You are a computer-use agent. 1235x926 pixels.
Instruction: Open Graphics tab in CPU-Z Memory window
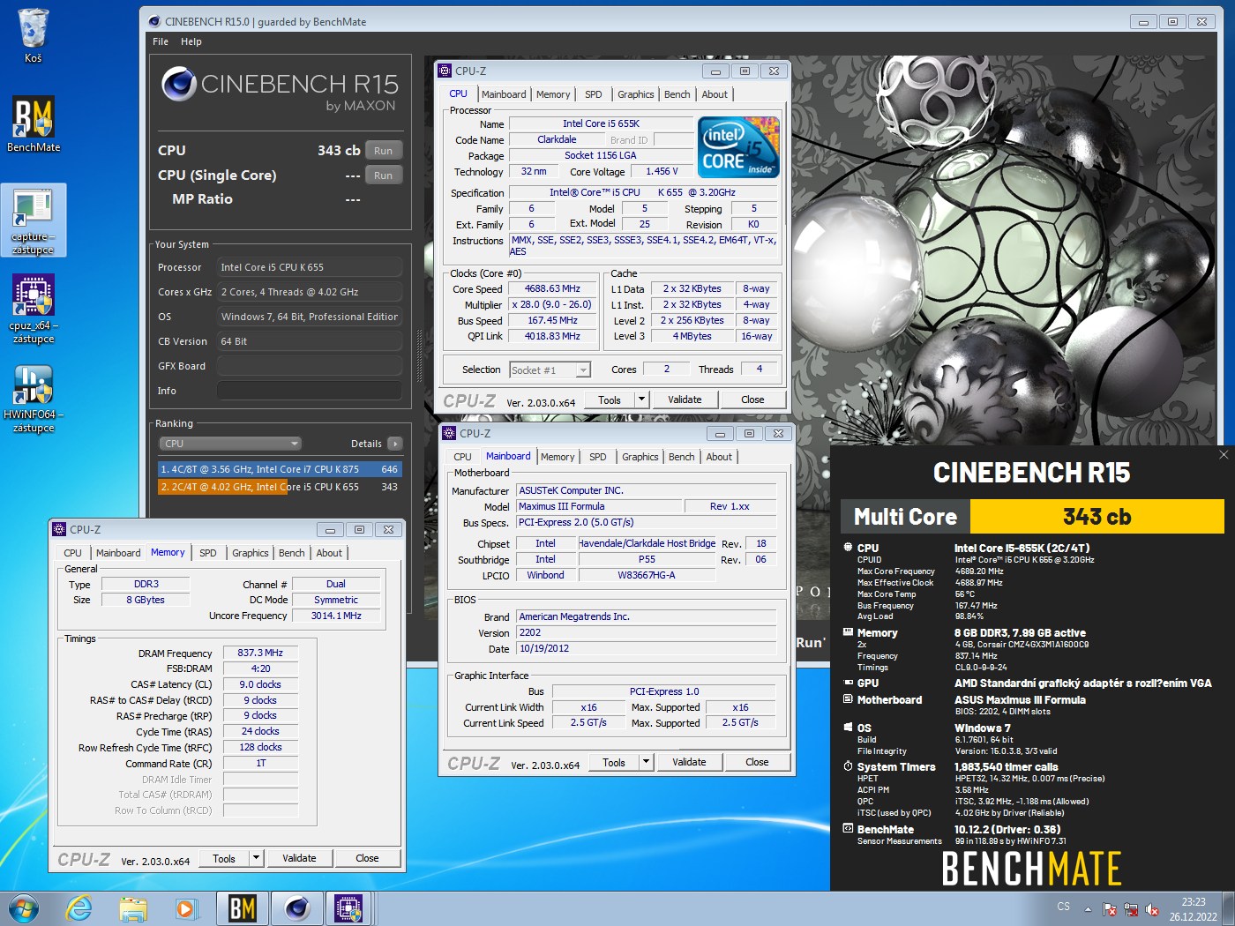[251, 553]
